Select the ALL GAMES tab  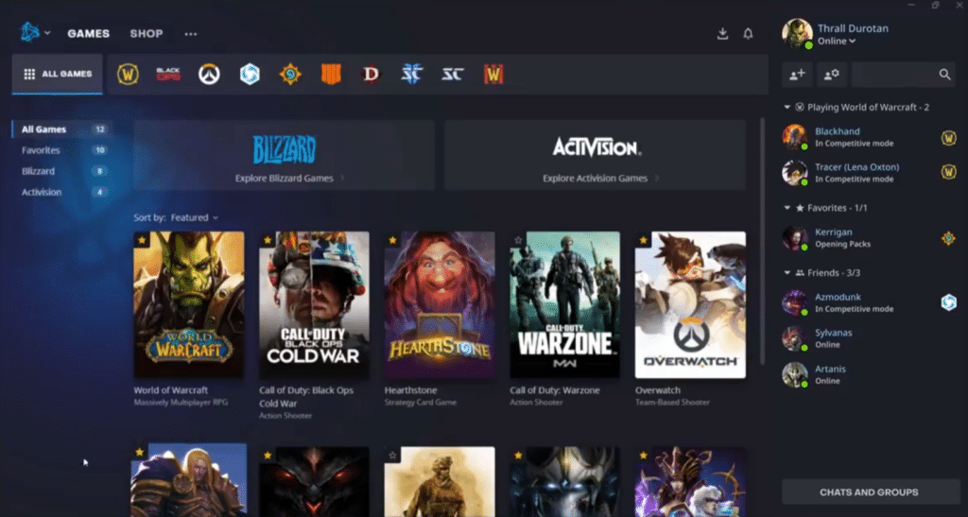(x=58, y=74)
